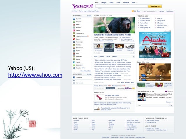
Task: Open the red high heel shoe image
Action: point(99,97)
